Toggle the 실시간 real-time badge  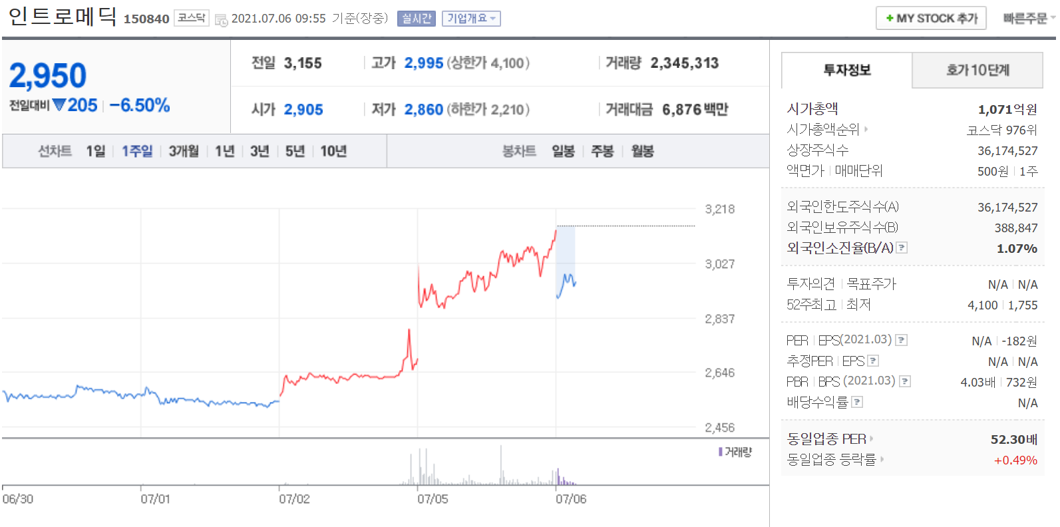[416, 19]
